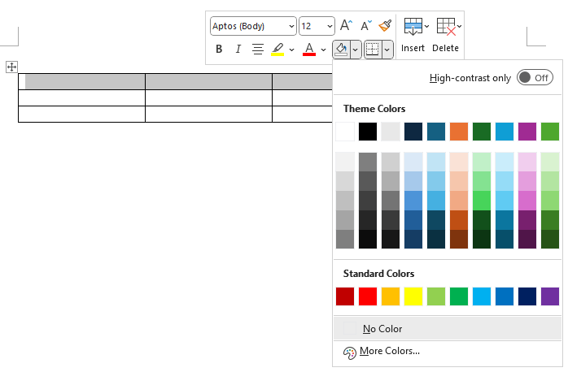Choose No Color option
Viewport: 568px width, 372px height.
[448, 329]
